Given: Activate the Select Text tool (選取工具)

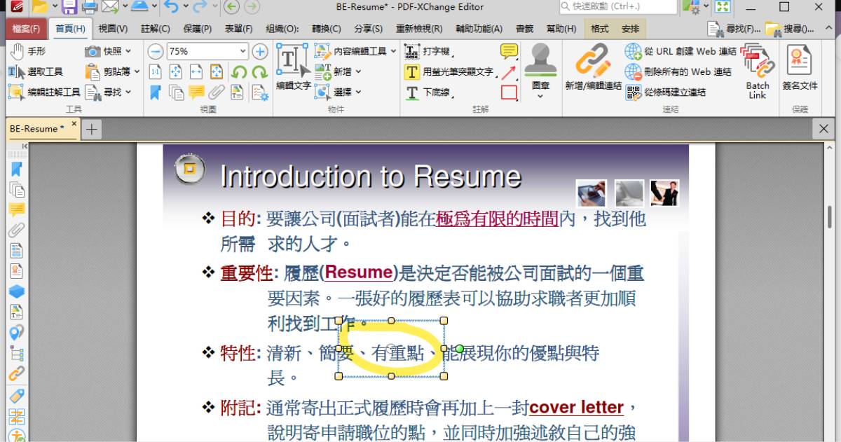Looking at the screenshot, I should [x=36, y=71].
